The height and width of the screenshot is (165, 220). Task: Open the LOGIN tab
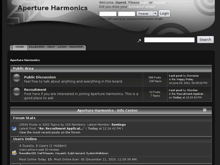tap(62, 47)
